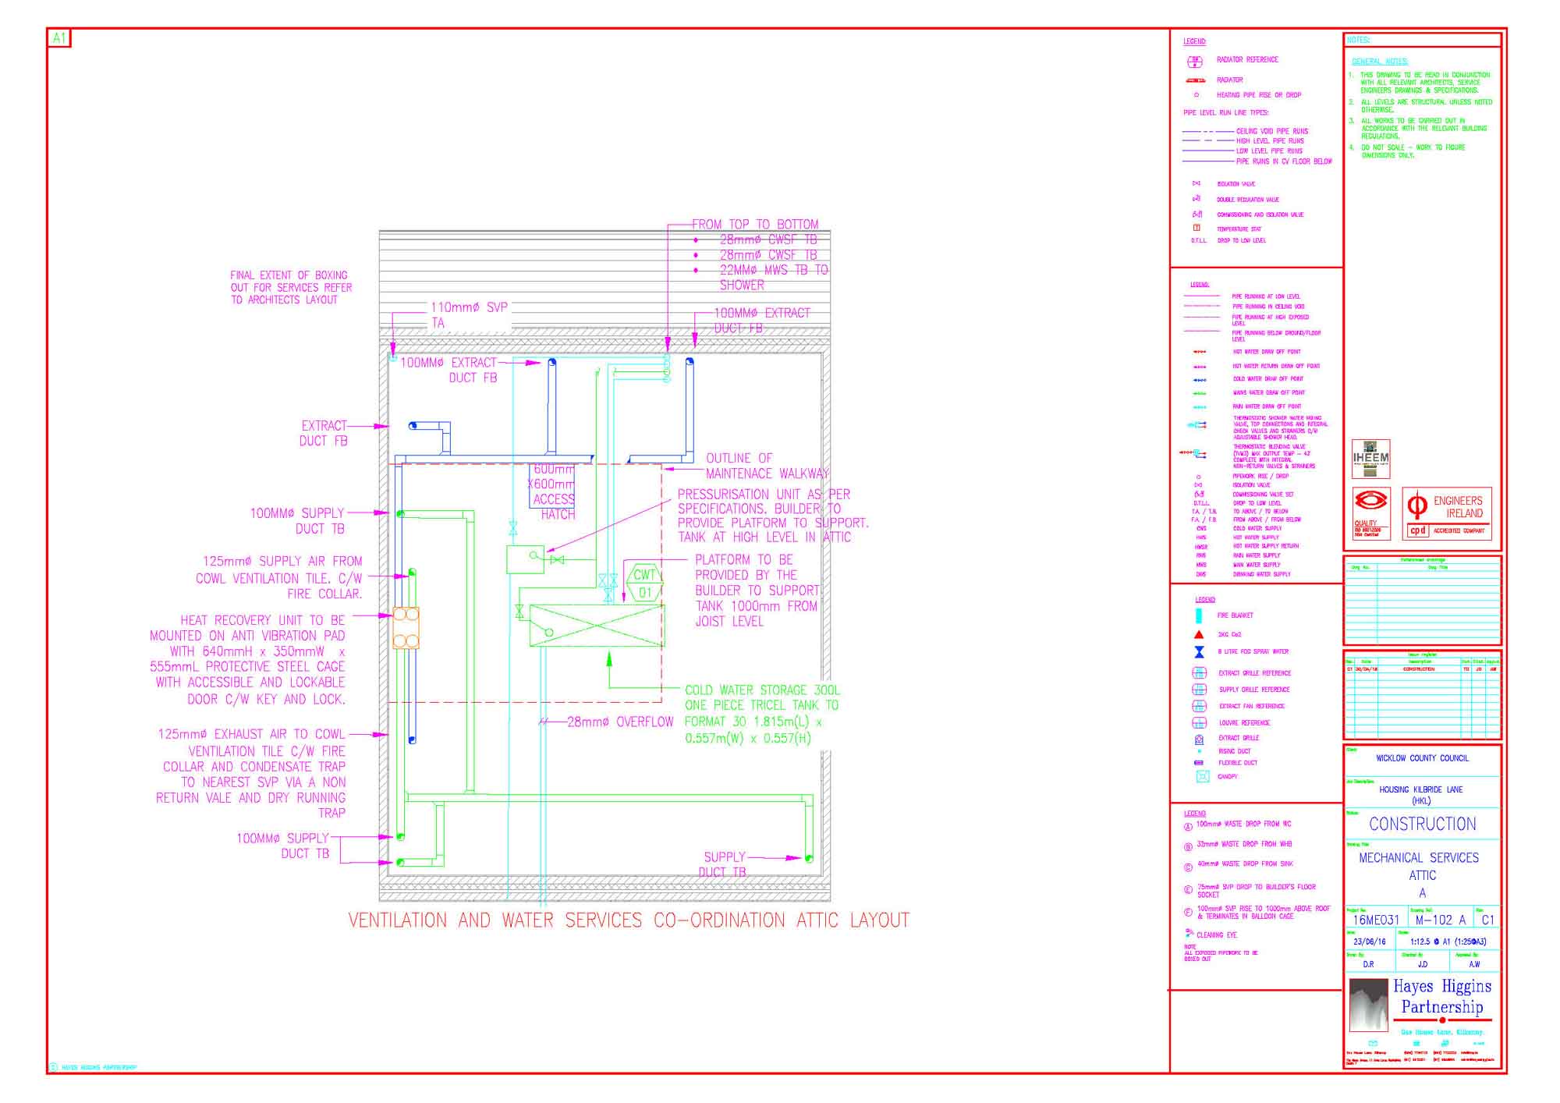Screen dimensions: 1560x1103
Task: Click the red 2KG Co2 triangle symbol
Action: [x=1199, y=634]
